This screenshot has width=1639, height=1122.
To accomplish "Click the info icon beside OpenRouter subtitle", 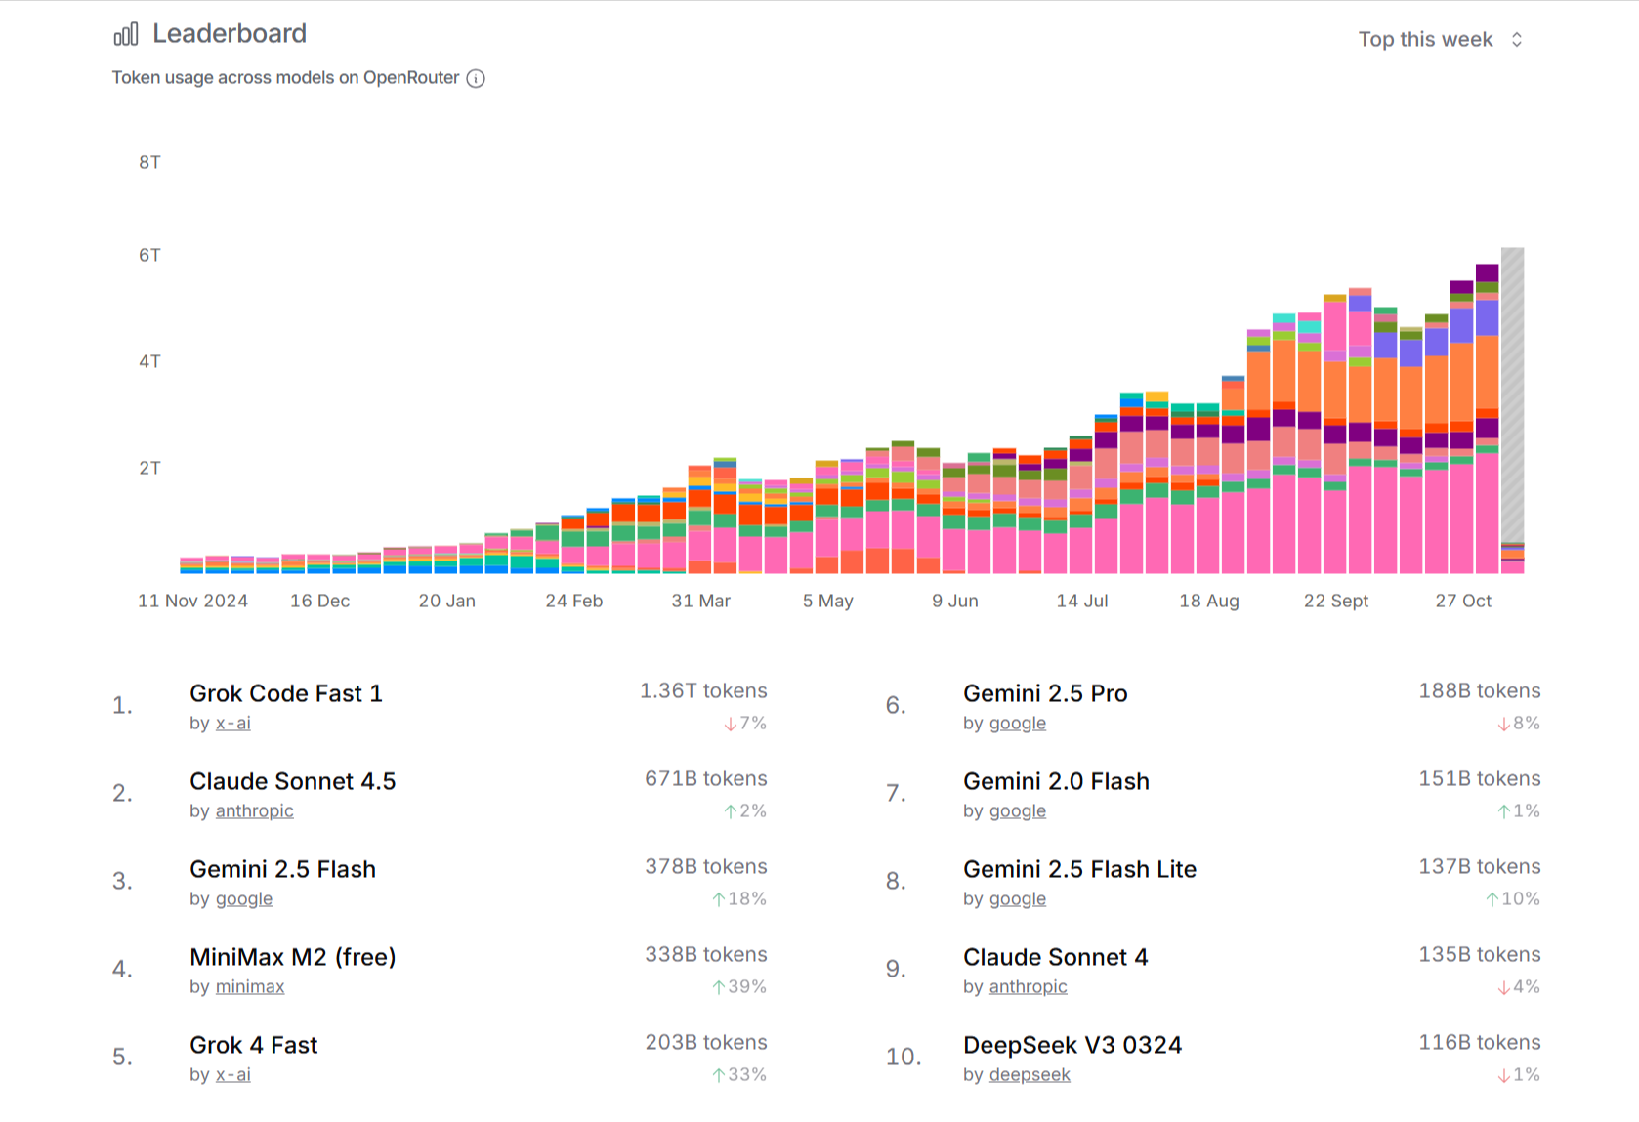I will (476, 79).
